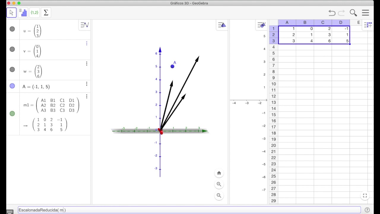Toggle visibility of vector v

12,49
